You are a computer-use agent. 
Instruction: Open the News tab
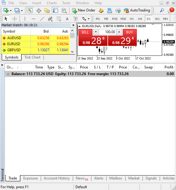click(x=82, y=178)
